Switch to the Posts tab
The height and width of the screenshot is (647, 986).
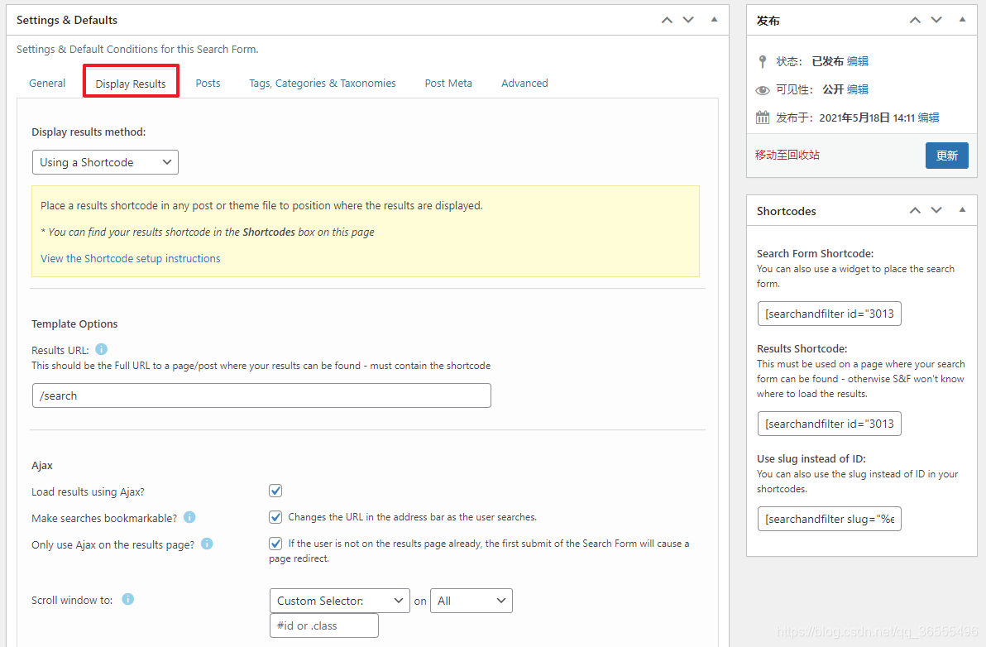[x=208, y=83]
